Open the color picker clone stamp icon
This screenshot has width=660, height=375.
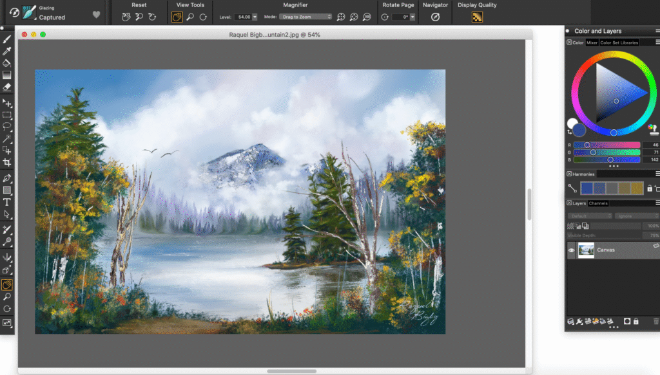point(653,129)
